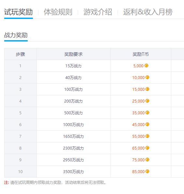
Task: Click the 奖励T币 column header
Action: 141,54
